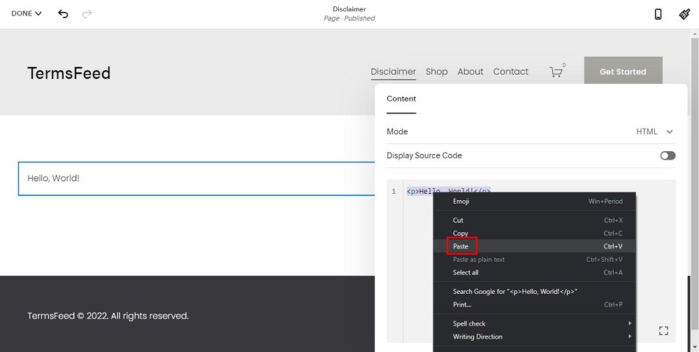Open the Contact nav link
Screen dimensions: 699x352
pos(510,72)
